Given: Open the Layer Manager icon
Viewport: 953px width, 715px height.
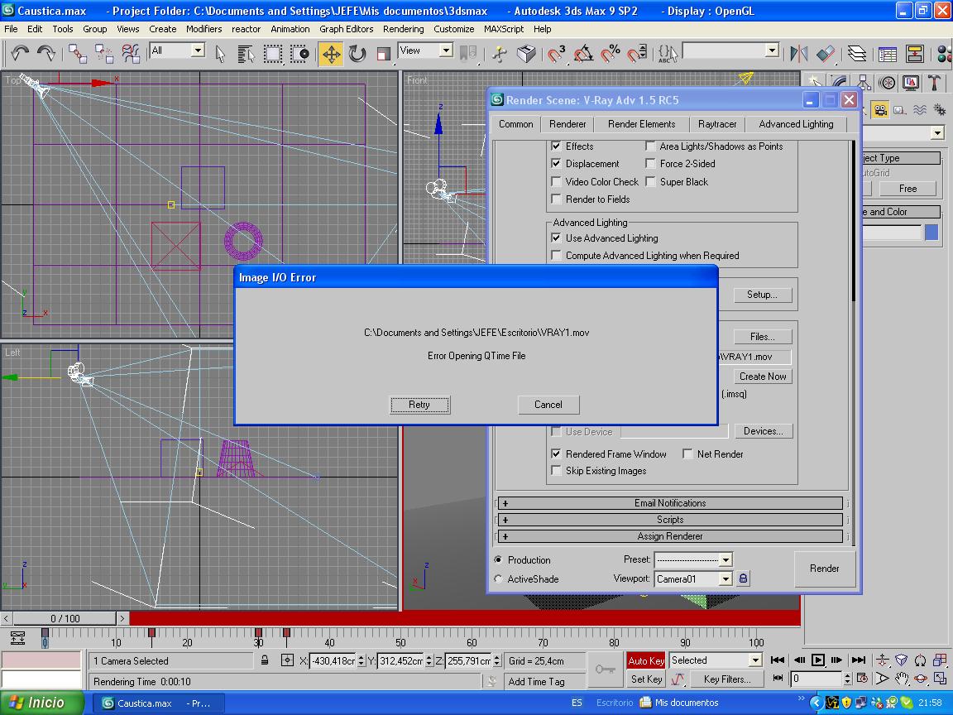Looking at the screenshot, I should tap(857, 54).
